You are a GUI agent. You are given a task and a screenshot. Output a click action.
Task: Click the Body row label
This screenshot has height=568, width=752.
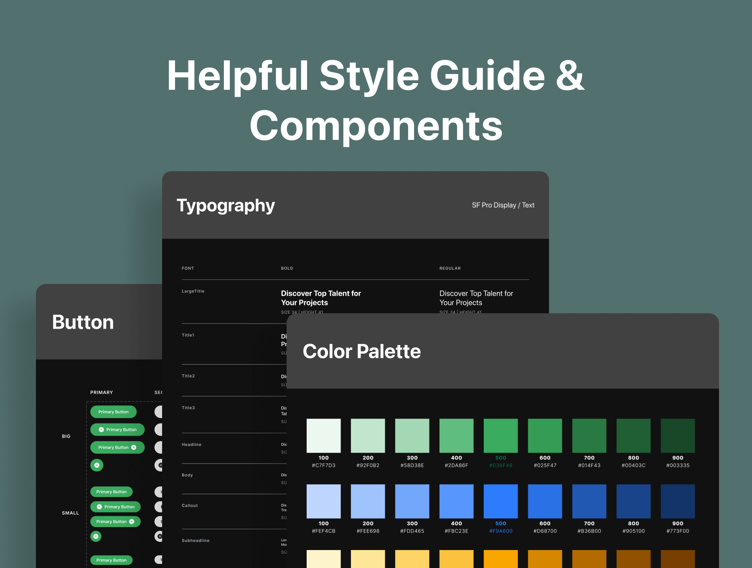coord(187,475)
